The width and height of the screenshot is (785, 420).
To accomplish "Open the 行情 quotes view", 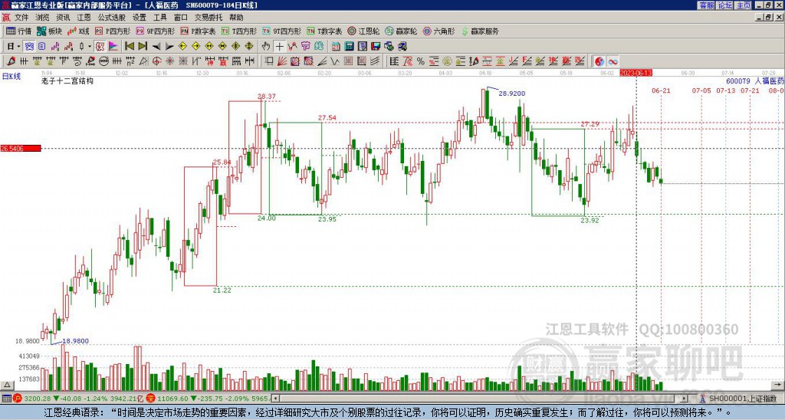I will [x=19, y=31].
